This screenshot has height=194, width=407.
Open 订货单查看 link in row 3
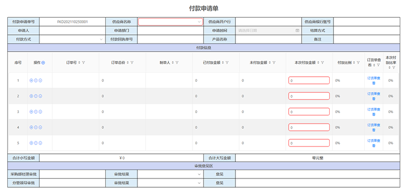pos(374,112)
